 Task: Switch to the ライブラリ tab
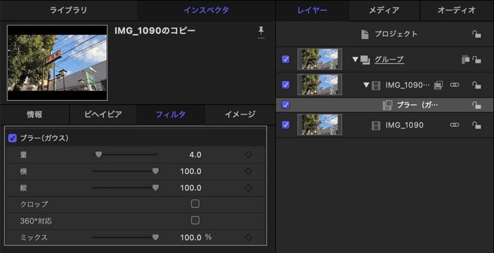[x=69, y=10]
